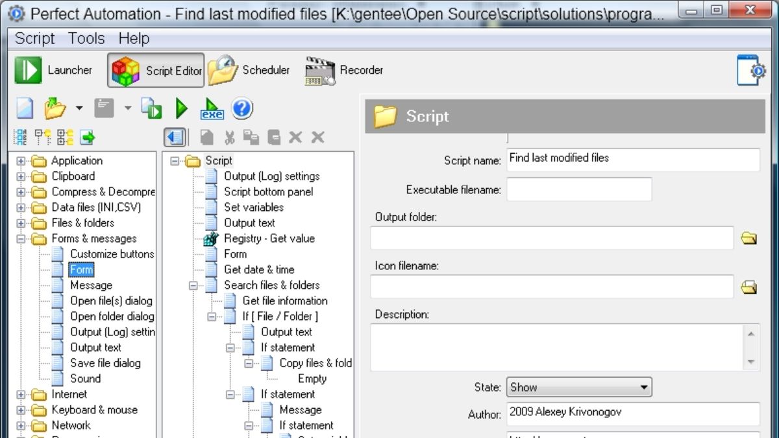Select Set variables in script tree
This screenshot has width=779, height=438.
(254, 207)
